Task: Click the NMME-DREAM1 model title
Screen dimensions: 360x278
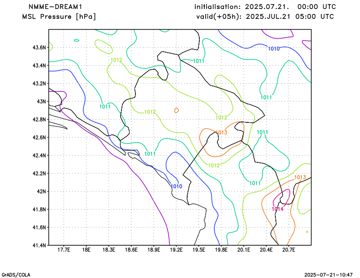Action: [x=55, y=7]
